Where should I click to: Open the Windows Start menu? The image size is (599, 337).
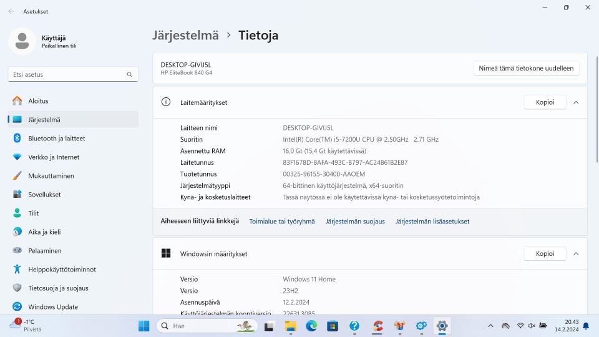coord(144,326)
